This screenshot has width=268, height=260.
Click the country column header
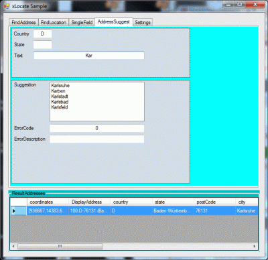click(131, 202)
